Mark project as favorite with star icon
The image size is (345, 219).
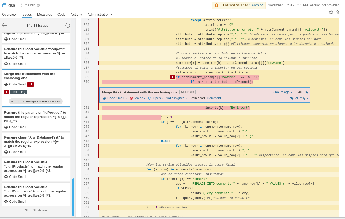[331, 12]
